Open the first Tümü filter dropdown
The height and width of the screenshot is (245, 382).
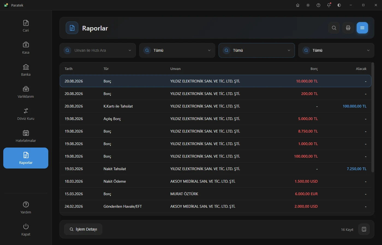tap(177, 50)
